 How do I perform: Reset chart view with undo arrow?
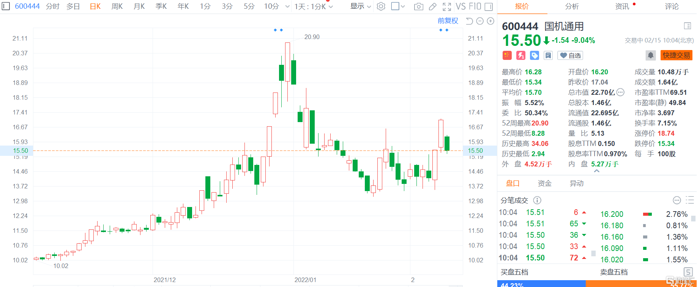469,21
